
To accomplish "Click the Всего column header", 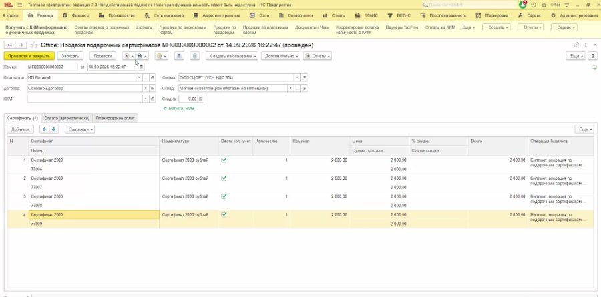I will [498, 141].
